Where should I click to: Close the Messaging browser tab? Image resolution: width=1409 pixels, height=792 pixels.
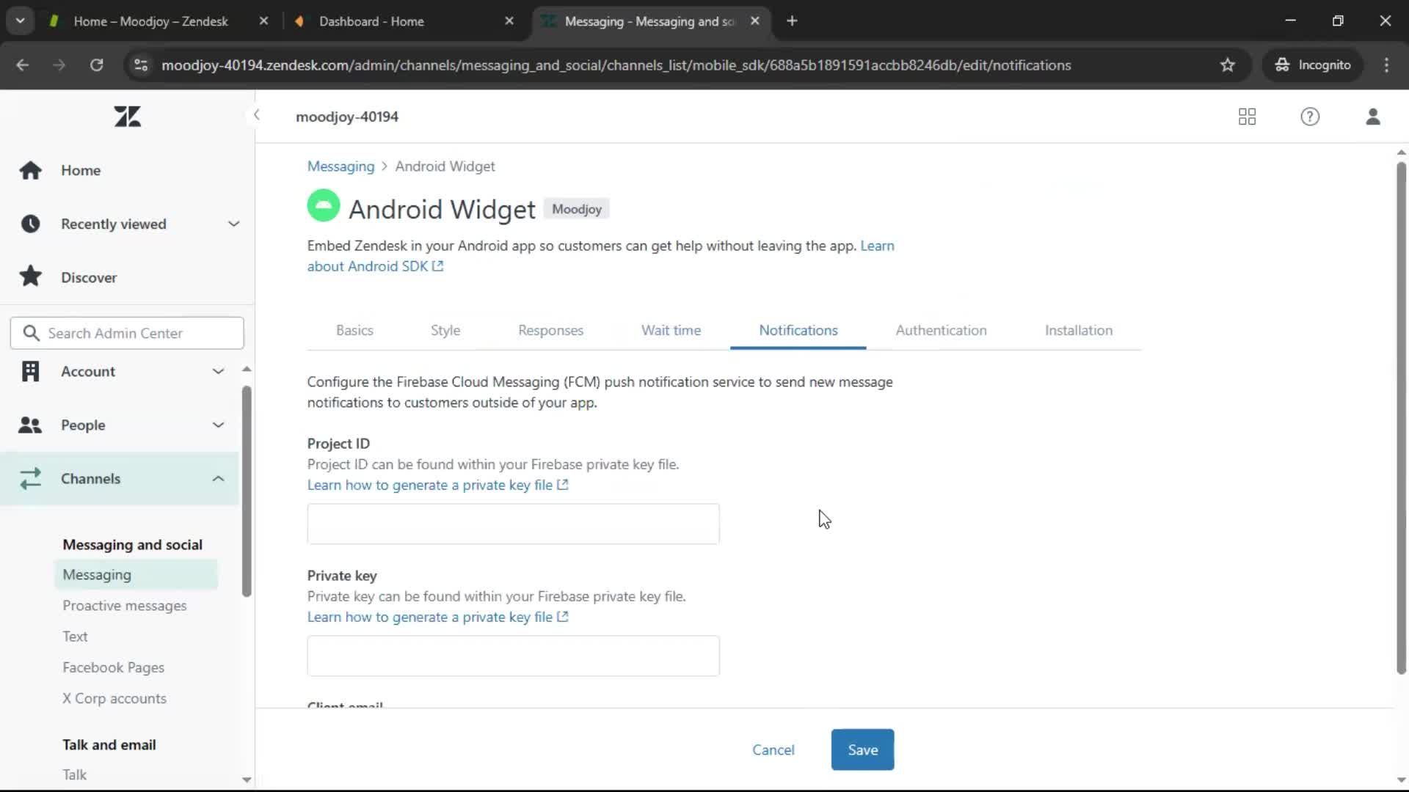pyautogui.click(x=754, y=21)
